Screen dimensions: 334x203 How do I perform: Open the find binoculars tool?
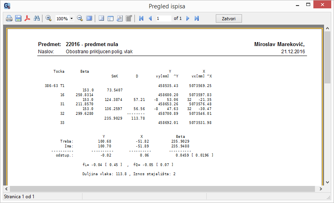(x=37, y=19)
